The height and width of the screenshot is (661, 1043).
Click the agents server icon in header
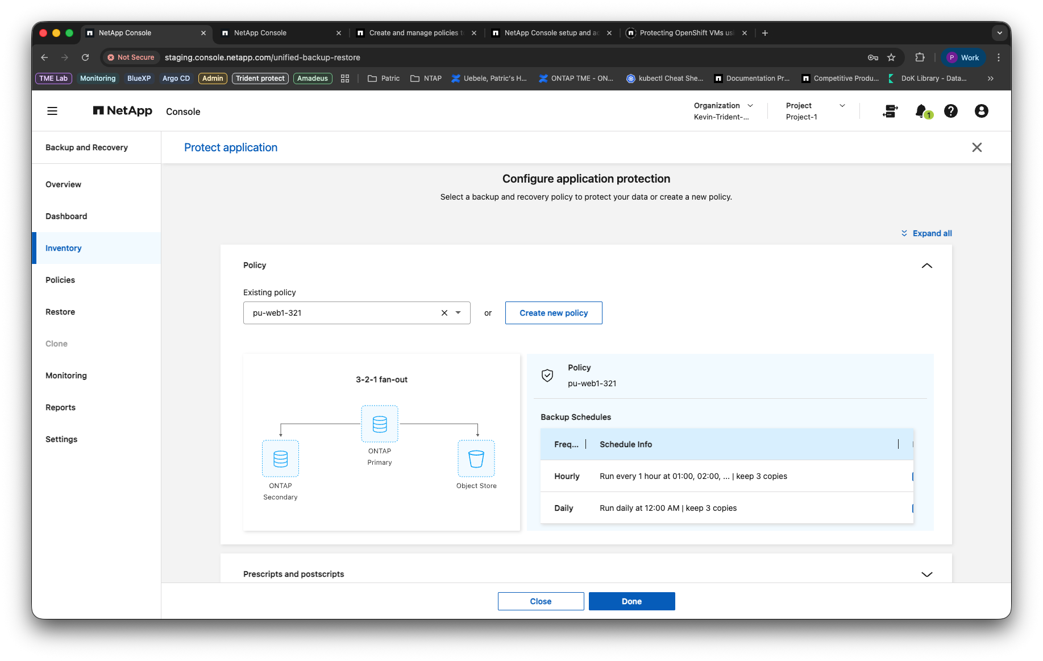coord(891,111)
